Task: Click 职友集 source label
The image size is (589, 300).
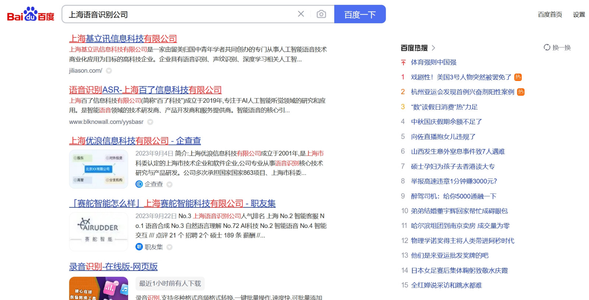Action: point(154,247)
